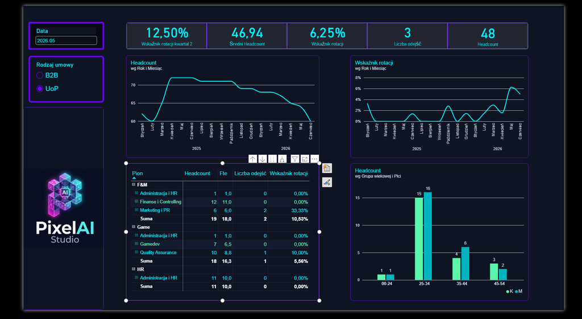
Task: Expand Finanse i Controlling row
Action: (136, 202)
